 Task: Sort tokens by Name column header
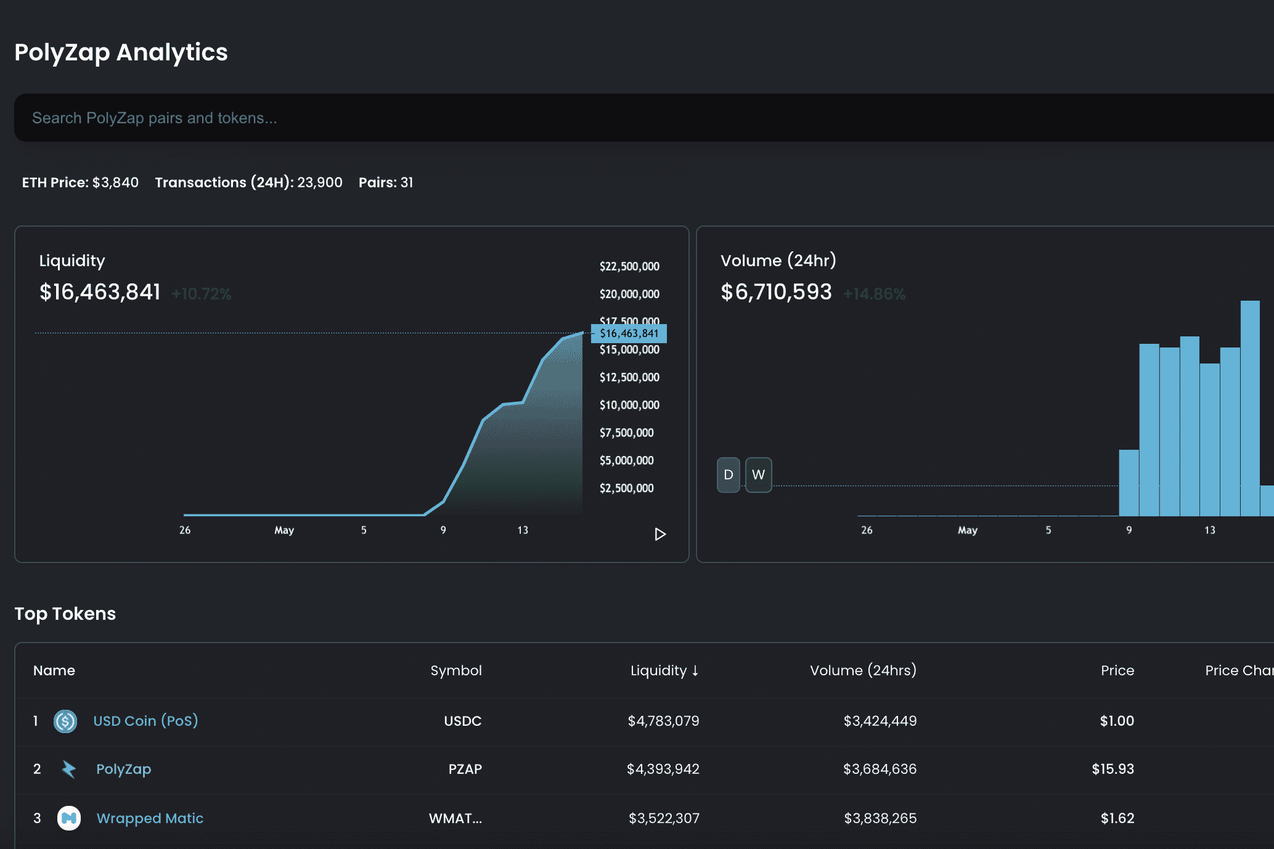pos(54,670)
